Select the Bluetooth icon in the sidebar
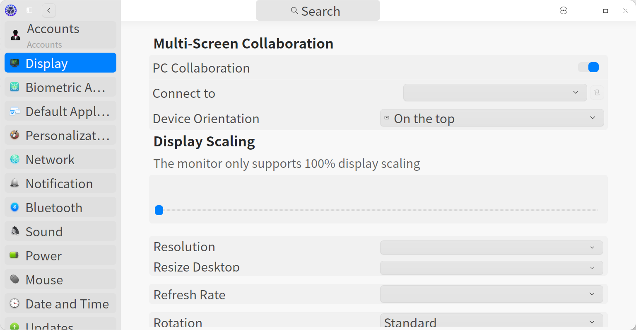The height and width of the screenshot is (330, 636). click(x=14, y=207)
